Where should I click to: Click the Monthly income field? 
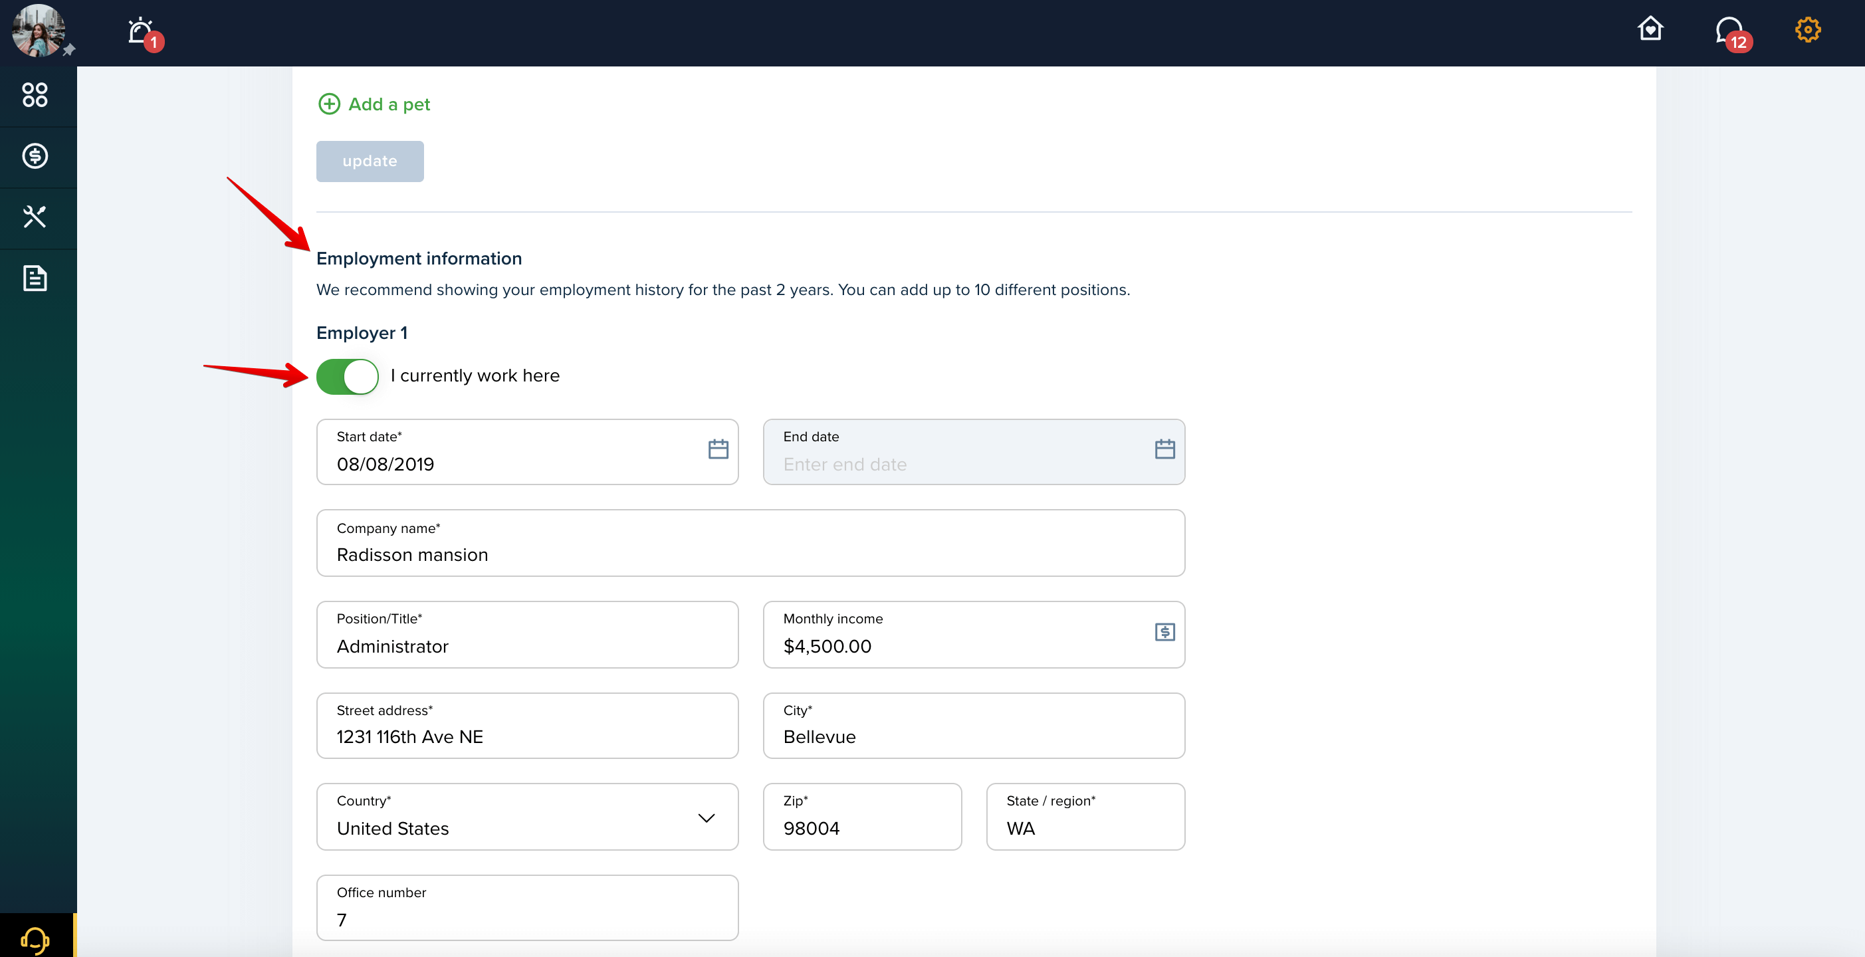point(974,635)
